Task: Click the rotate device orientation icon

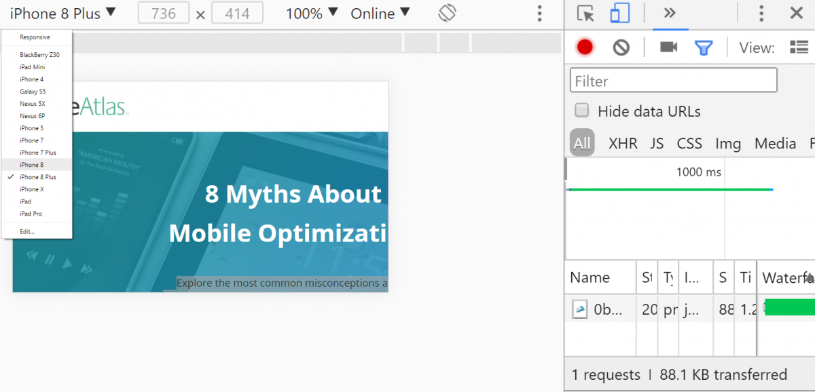Action: click(447, 13)
